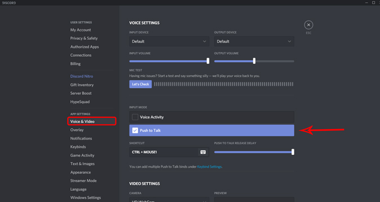Click the mic test level meter bar
Image resolution: width=380 pixels, height=202 pixels.
coord(223,84)
